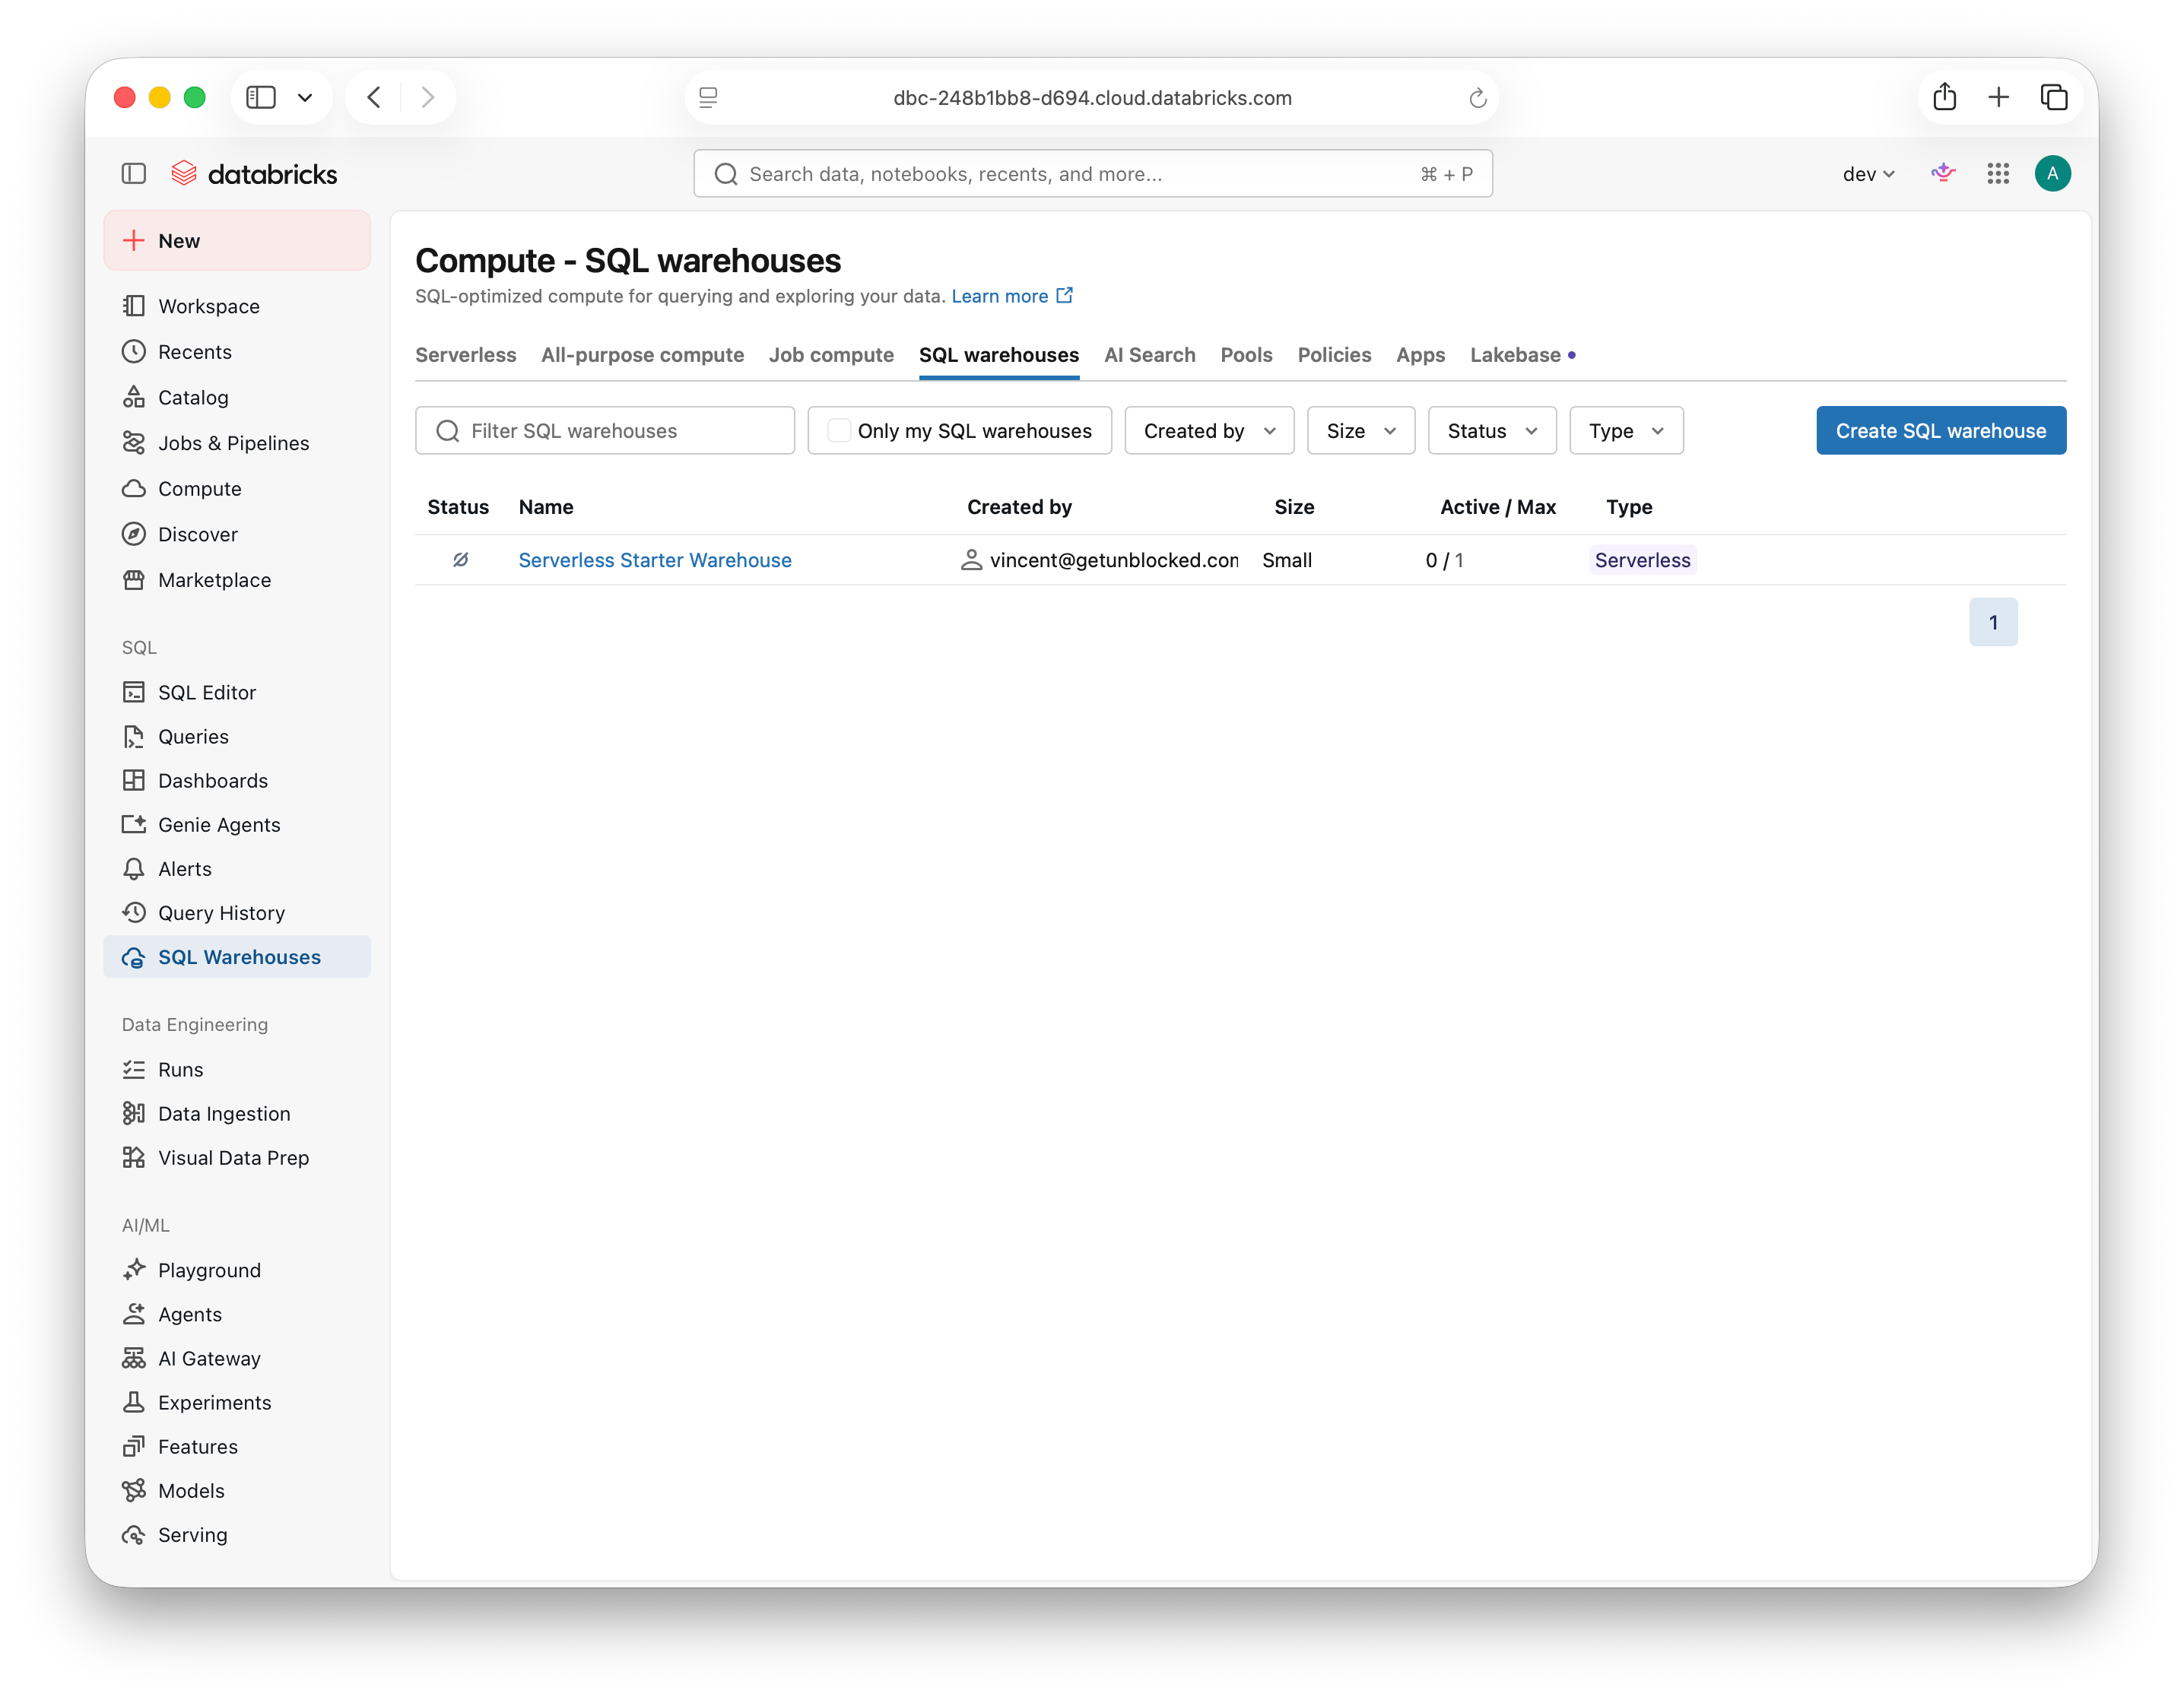The width and height of the screenshot is (2184, 1700).
Task: Switch to the Job compute tab
Action: pos(831,355)
